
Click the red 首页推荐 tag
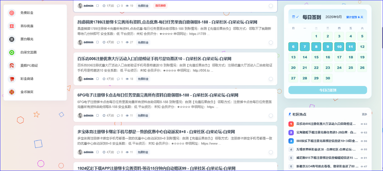(x=161, y=6)
